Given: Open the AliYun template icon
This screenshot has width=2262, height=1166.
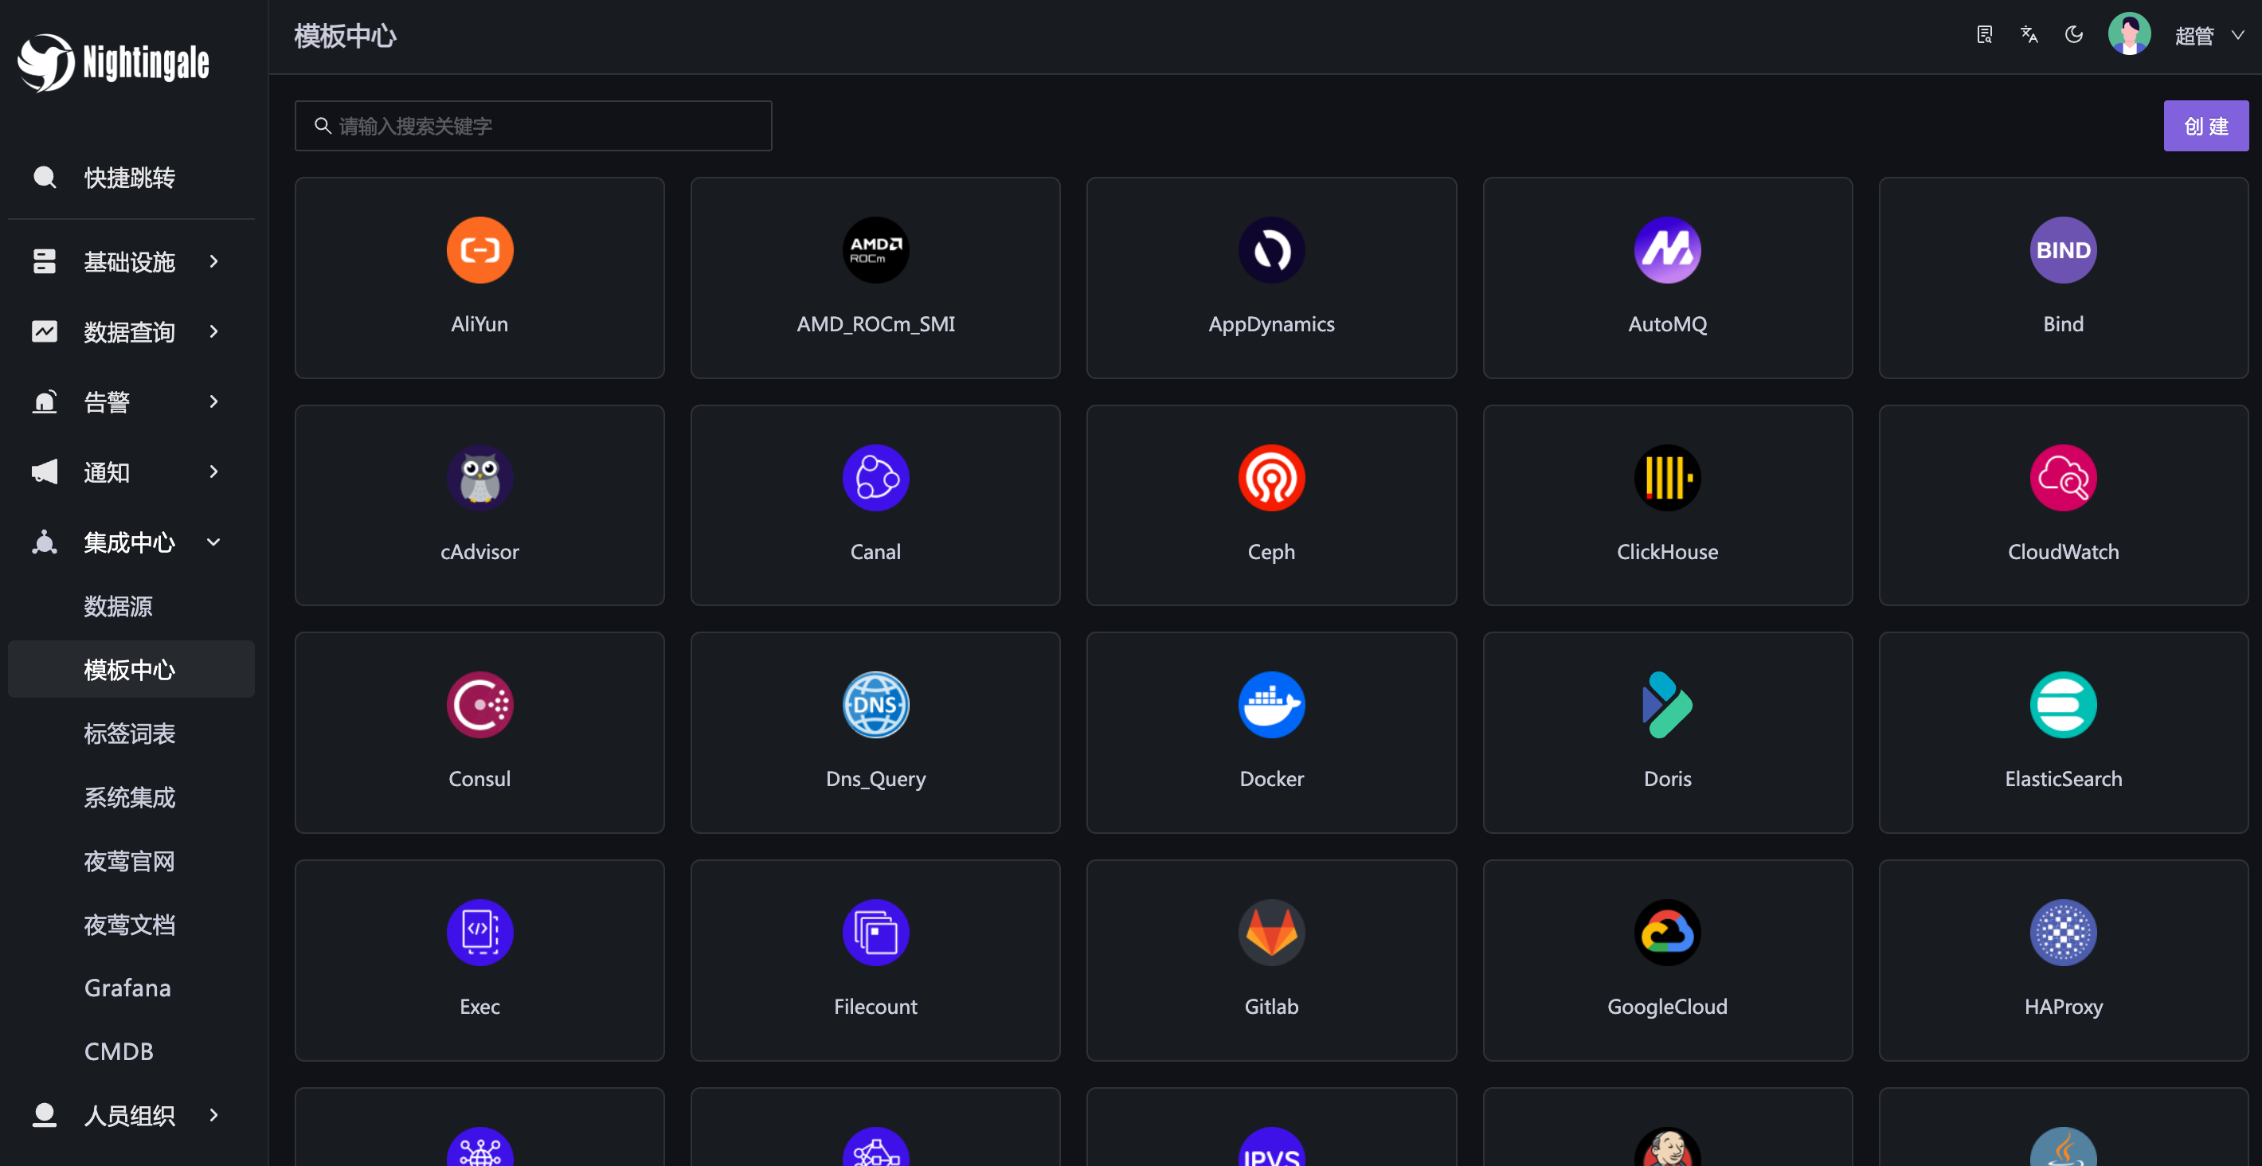Looking at the screenshot, I should (479, 250).
